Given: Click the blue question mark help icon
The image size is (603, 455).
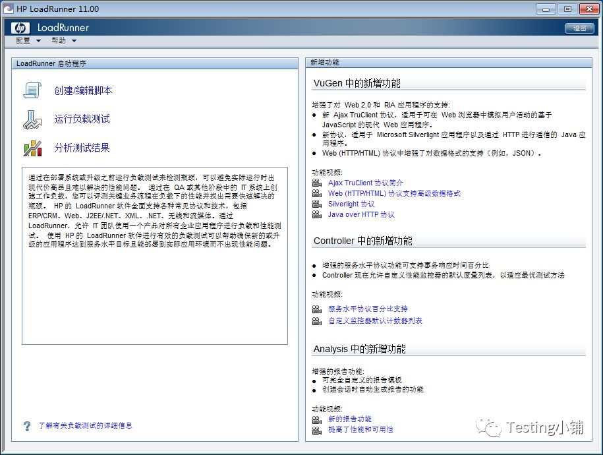Looking at the screenshot, I should (27, 426).
